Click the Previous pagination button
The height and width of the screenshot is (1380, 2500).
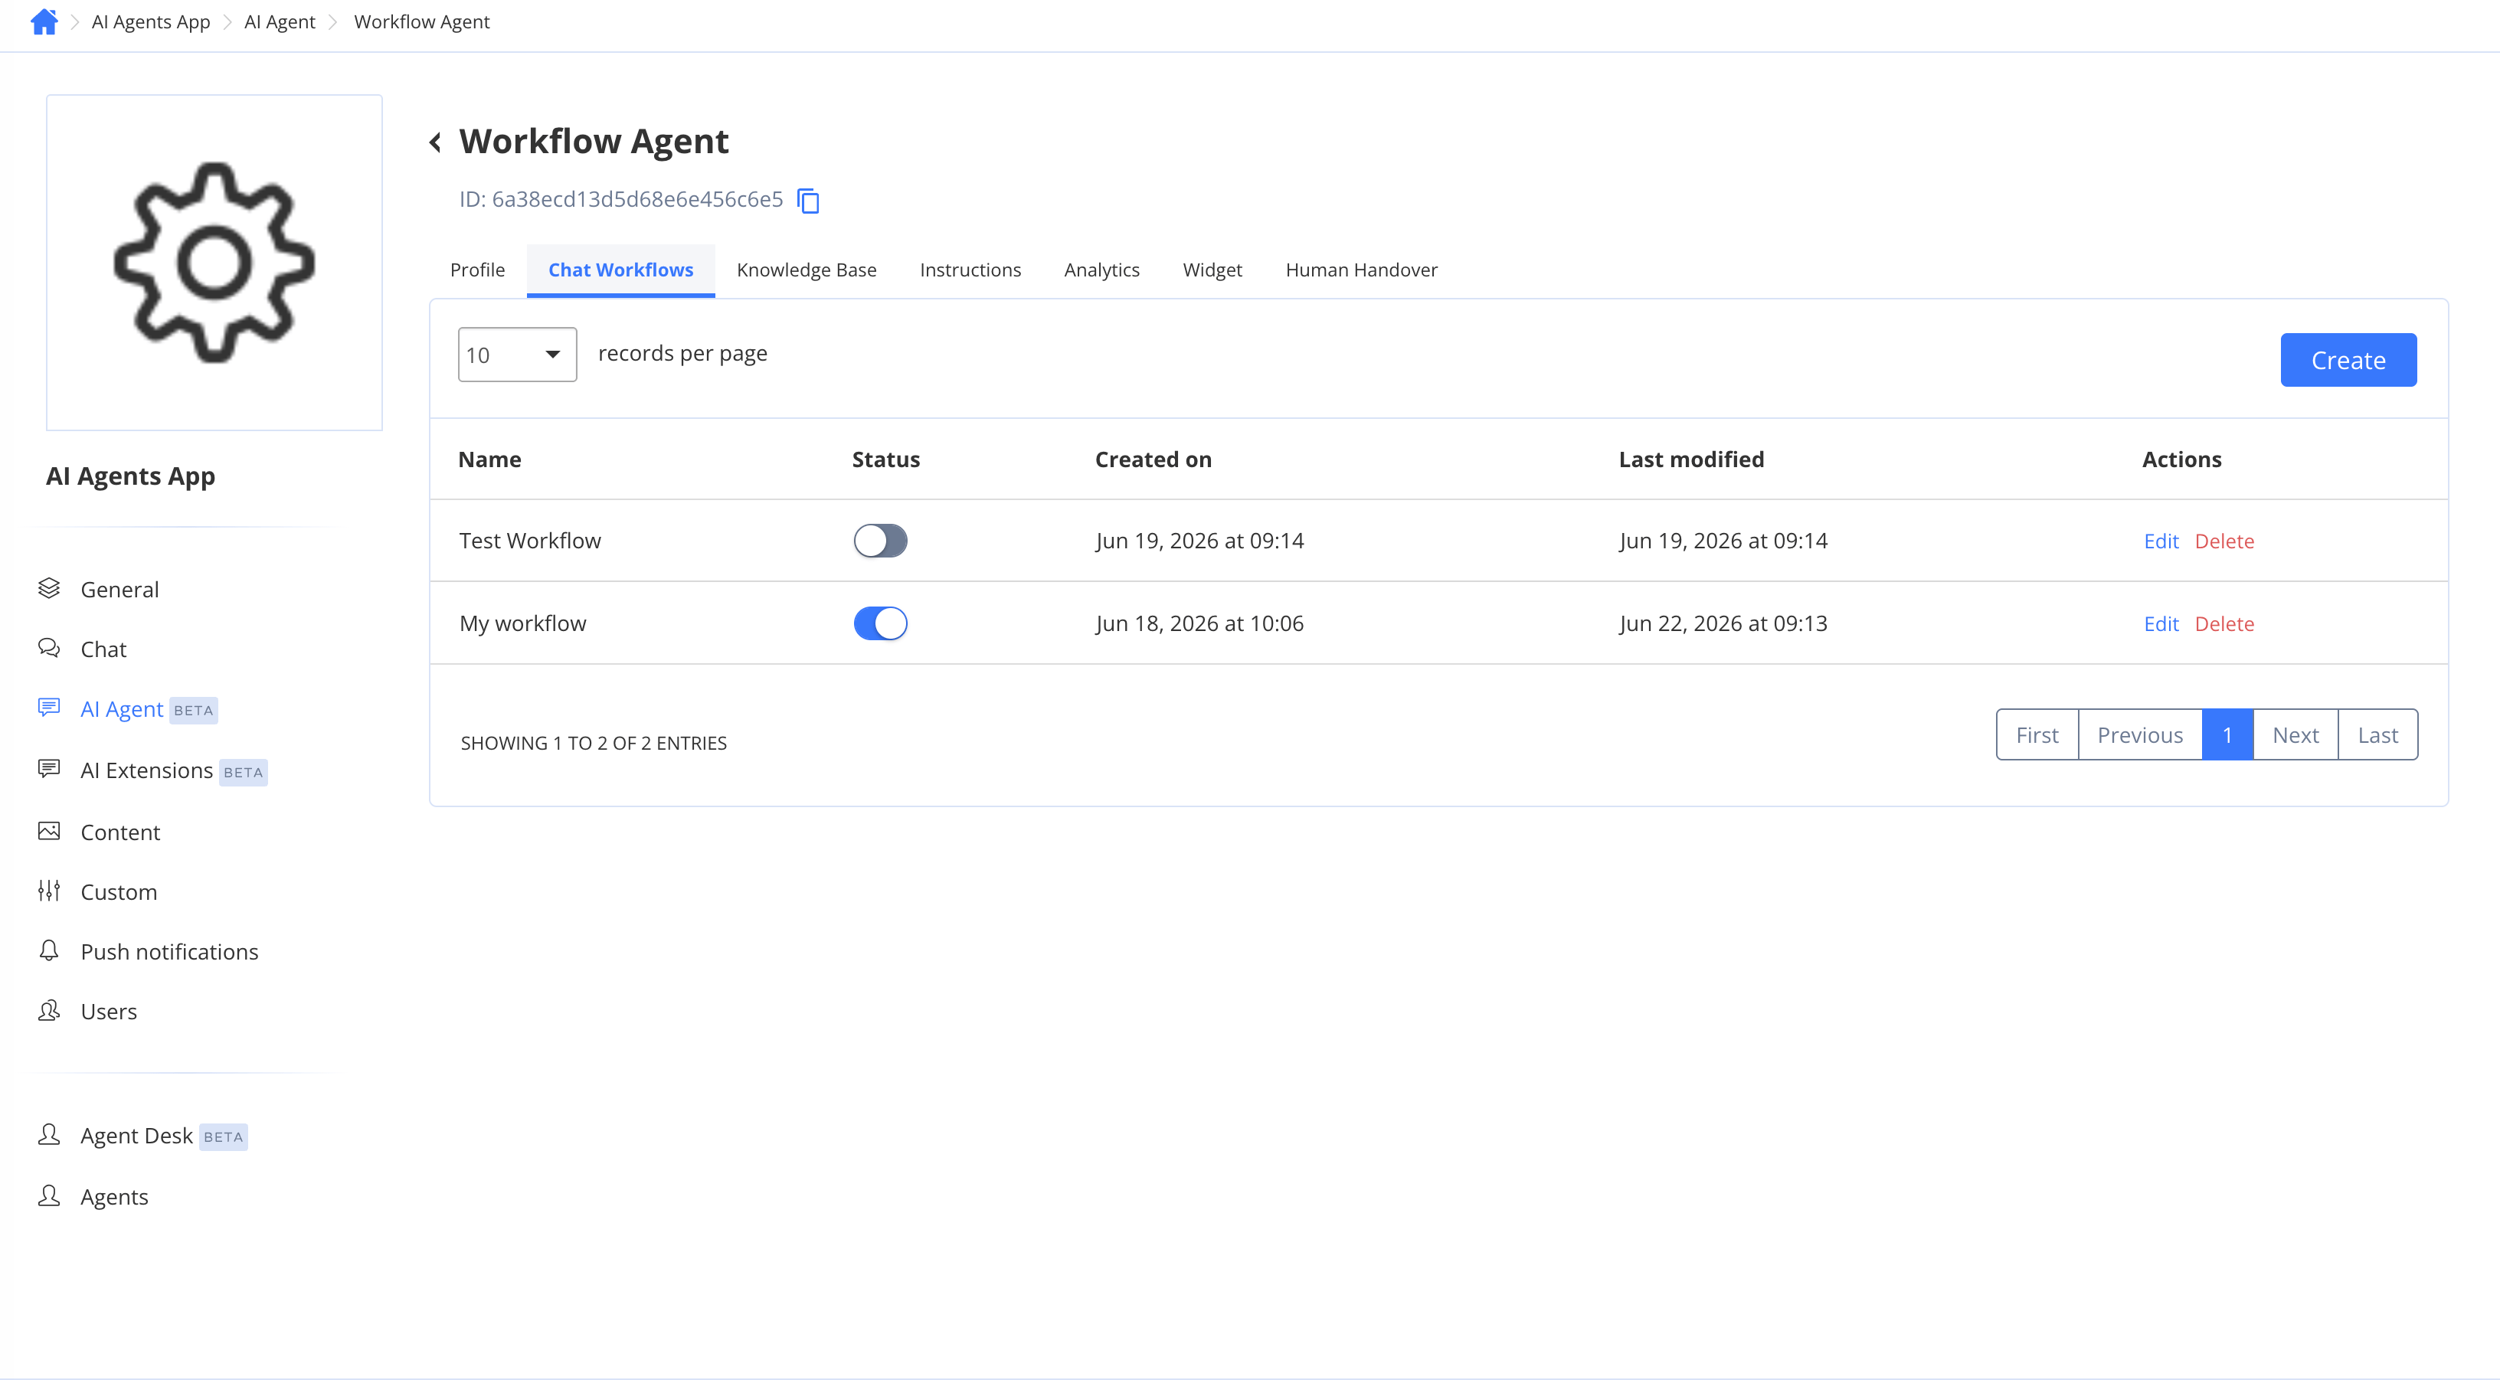coord(2140,734)
